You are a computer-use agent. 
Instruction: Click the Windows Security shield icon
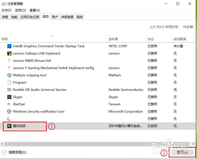click(x=9, y=112)
